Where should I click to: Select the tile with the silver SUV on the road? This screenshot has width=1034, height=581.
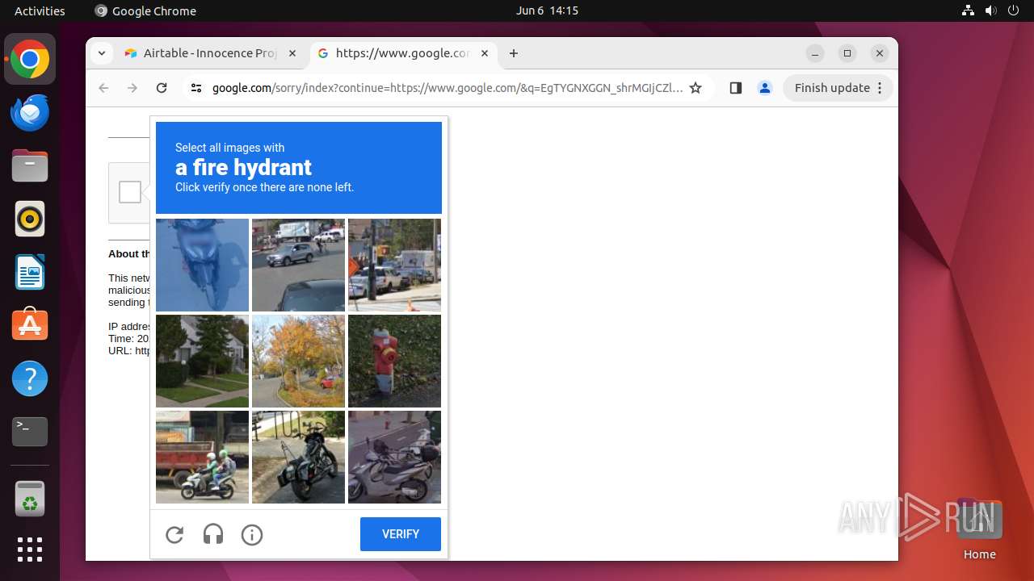click(x=298, y=265)
